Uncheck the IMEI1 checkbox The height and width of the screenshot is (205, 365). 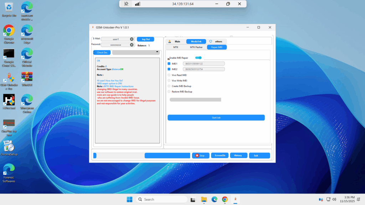click(x=169, y=64)
